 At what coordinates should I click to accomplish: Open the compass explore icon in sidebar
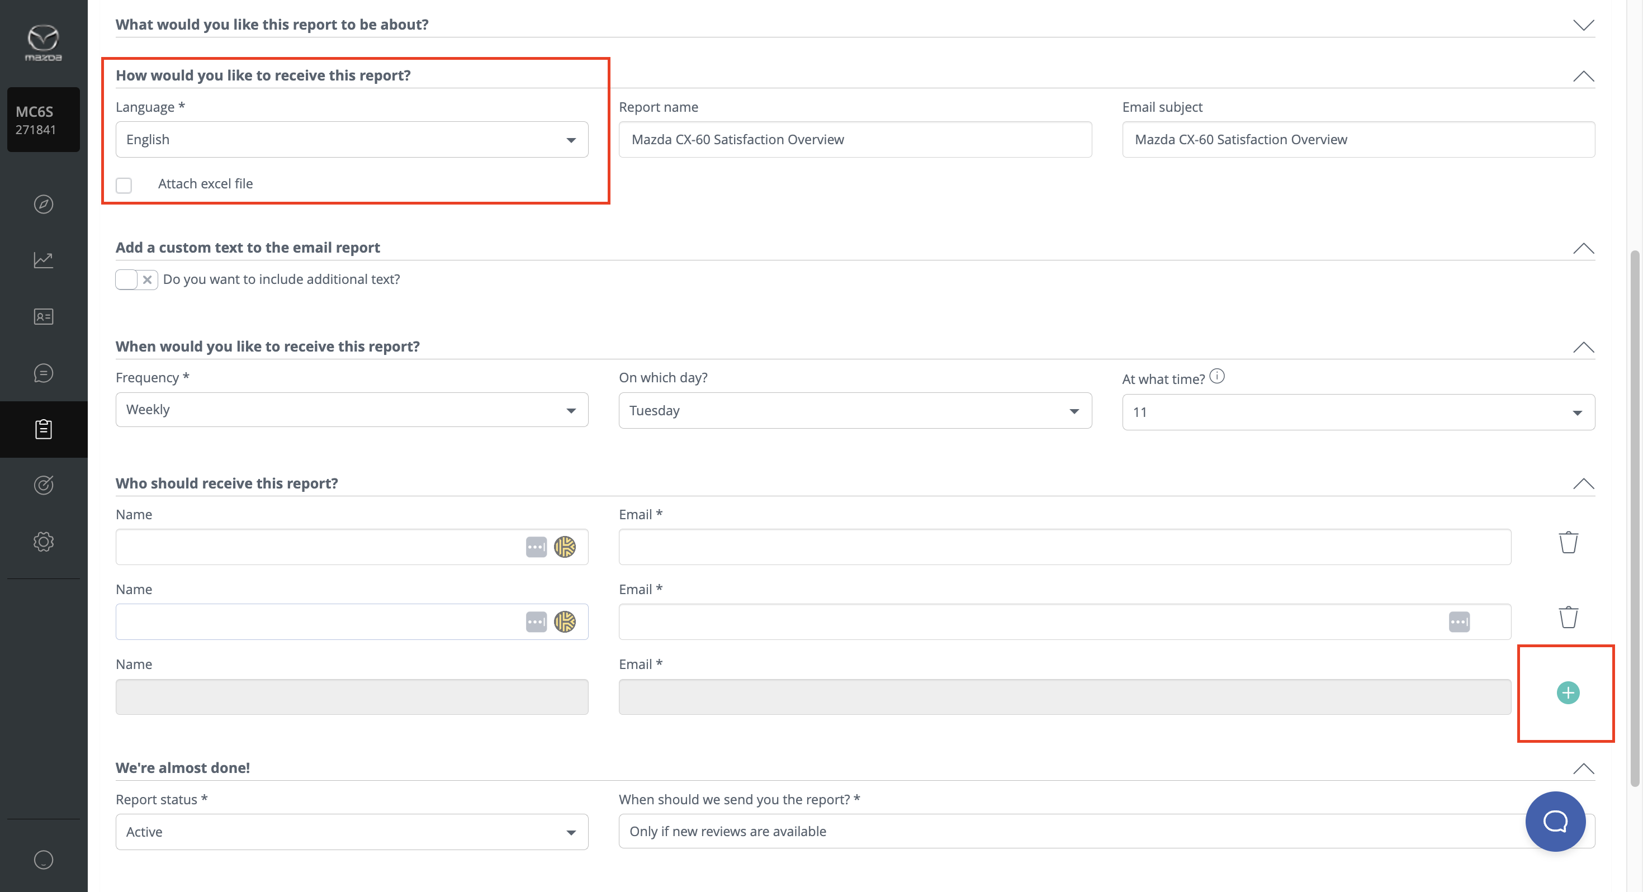(44, 204)
